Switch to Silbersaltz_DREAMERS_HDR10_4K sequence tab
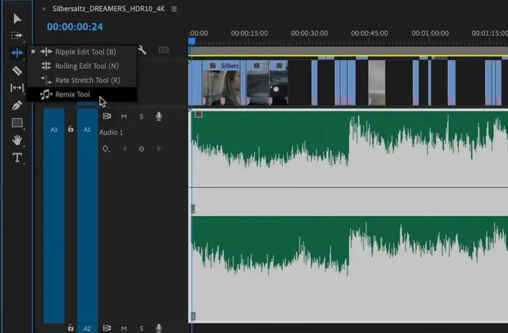The image size is (508, 333). (109, 9)
